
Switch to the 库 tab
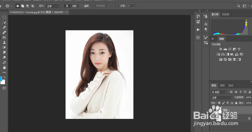pyautogui.click(x=213, y=39)
